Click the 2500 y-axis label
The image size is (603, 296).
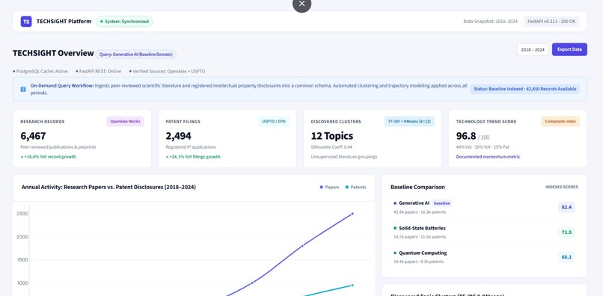pos(22,214)
